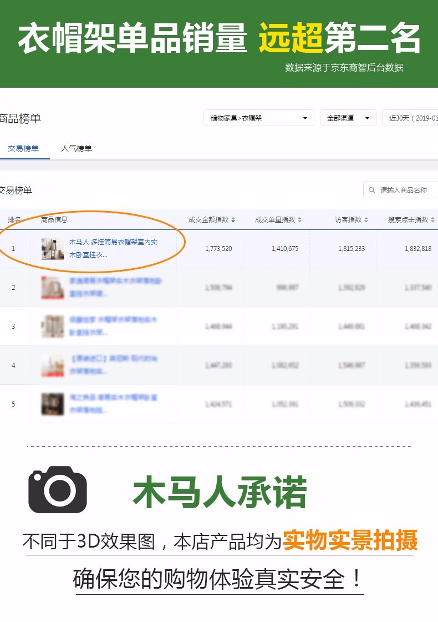This screenshot has width=438, height=622.
Task: Click the 商品信息 column header
Action: point(54,220)
